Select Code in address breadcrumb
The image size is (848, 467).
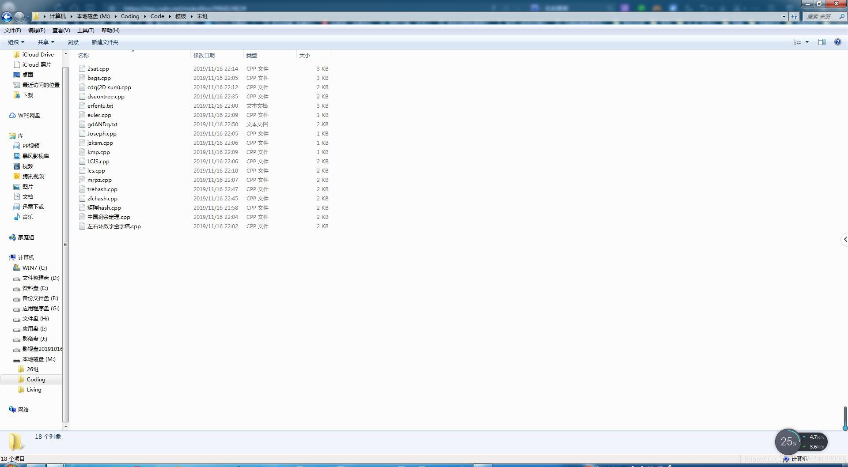tap(157, 16)
